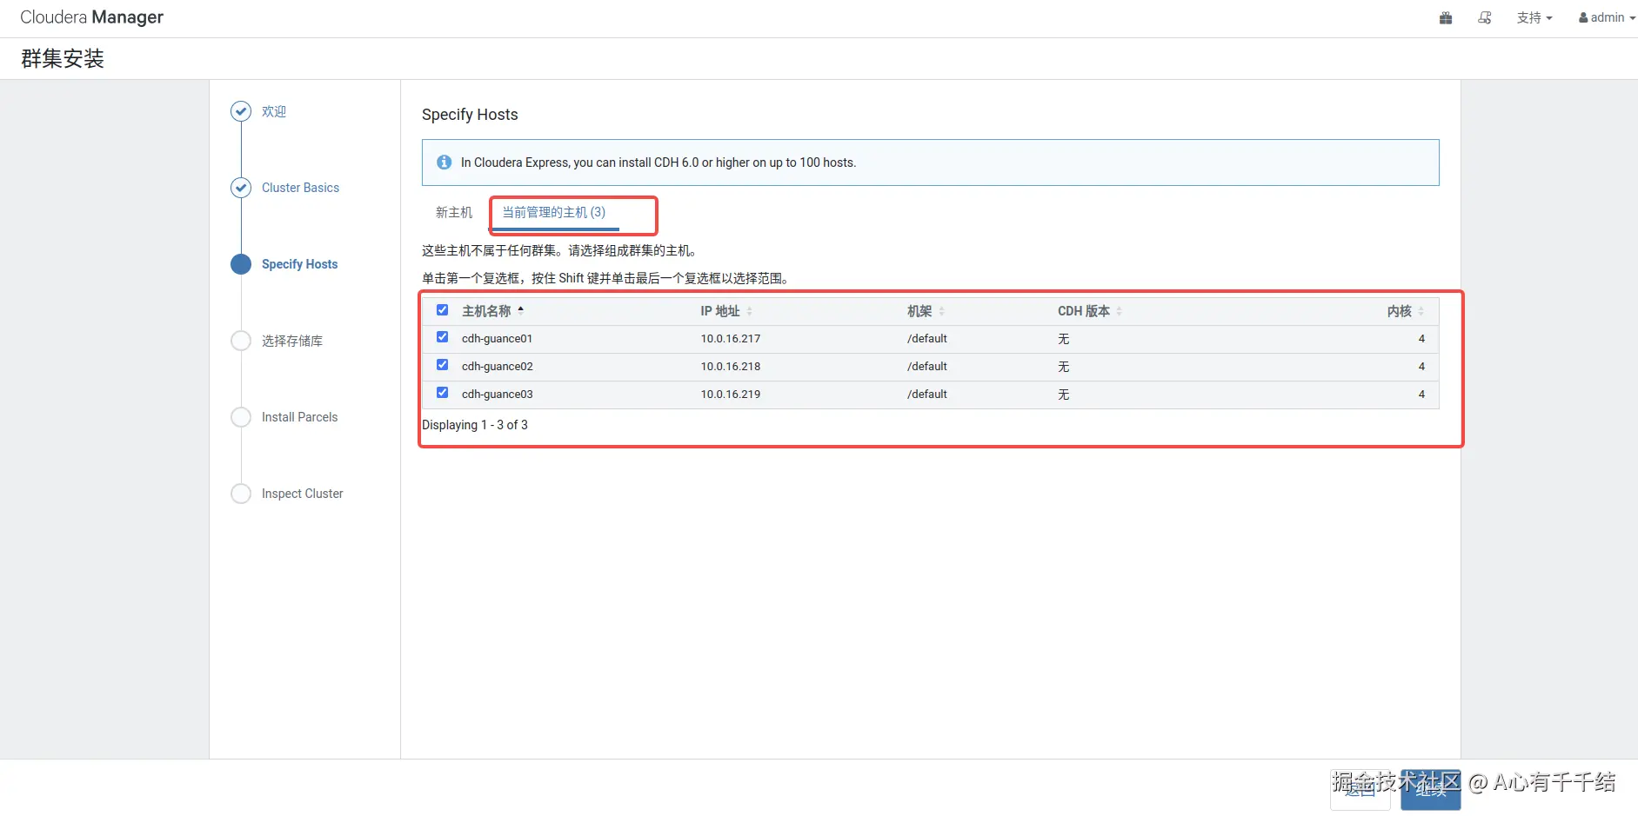Click the Inspect Cluster step circle
Screen dimensions: 1638x816
click(x=241, y=494)
